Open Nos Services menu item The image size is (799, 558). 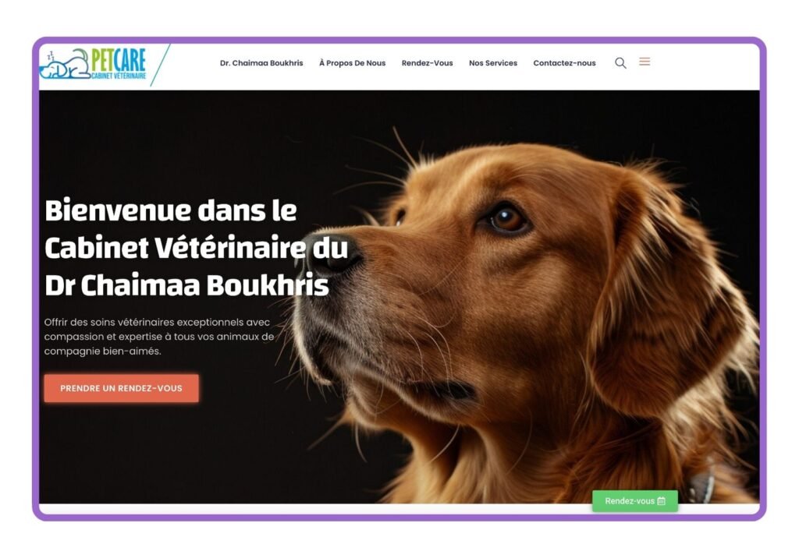(493, 63)
